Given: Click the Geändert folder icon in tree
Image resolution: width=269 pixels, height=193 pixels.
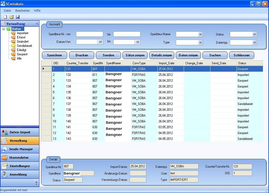Looking at the screenshot, I should (x=13, y=42).
